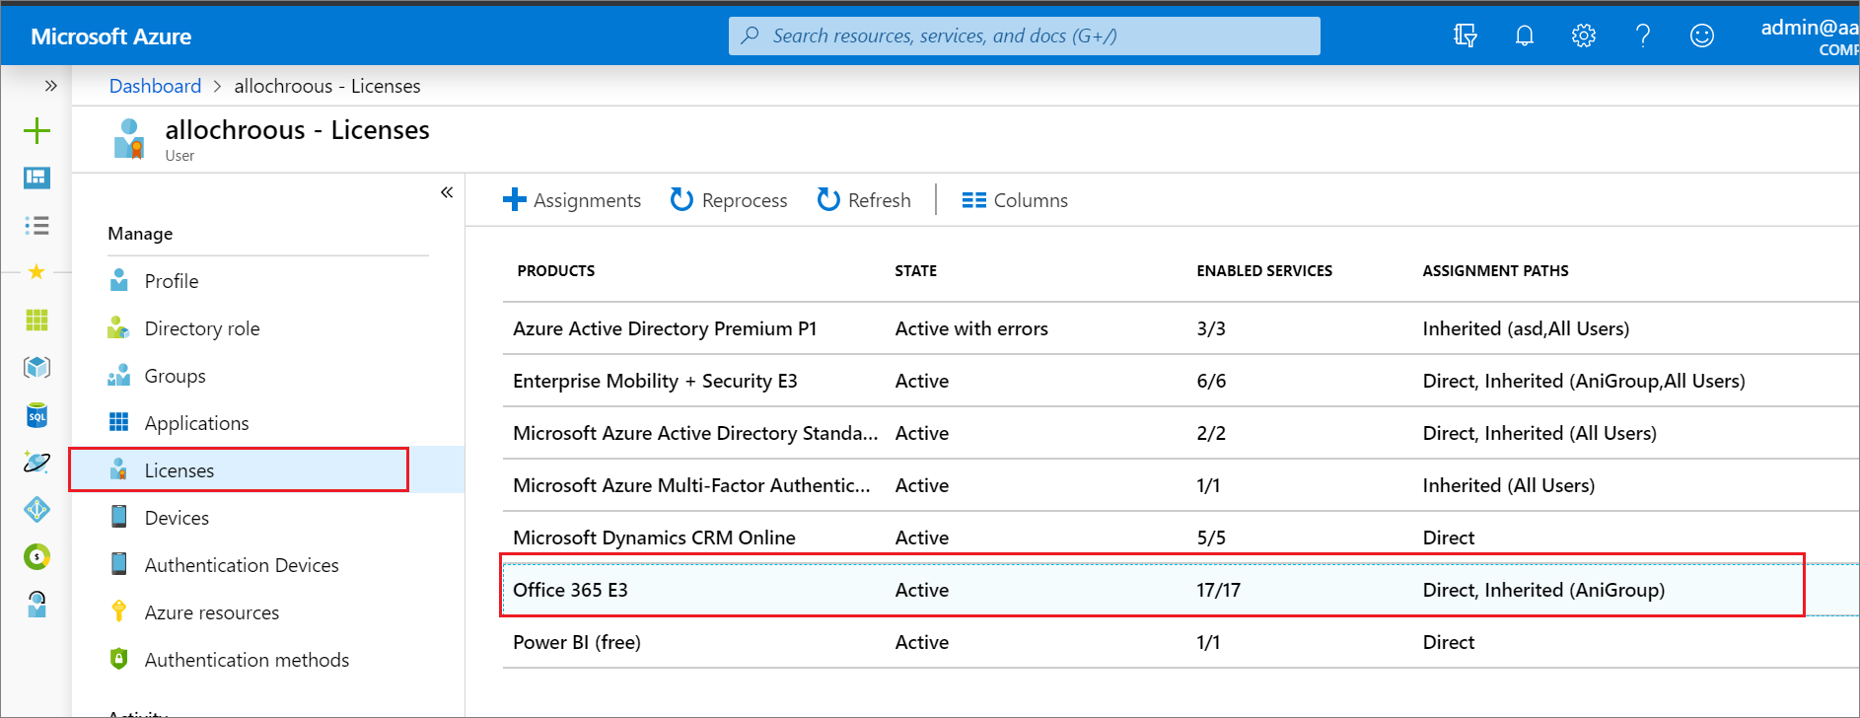
Task: Click the Cloud Shell directory filter icon
Action: click(1465, 36)
